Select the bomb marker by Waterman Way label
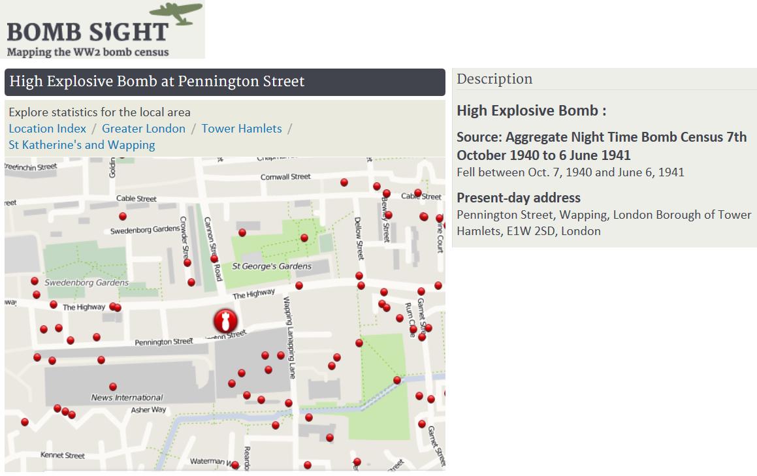757x476 pixels. pyautogui.click(x=235, y=465)
